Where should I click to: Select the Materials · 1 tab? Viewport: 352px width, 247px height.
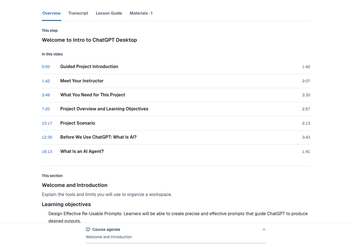(141, 13)
